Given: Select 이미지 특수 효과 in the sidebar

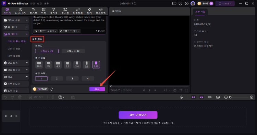Looking at the screenshot, I should [x=16, y=41].
